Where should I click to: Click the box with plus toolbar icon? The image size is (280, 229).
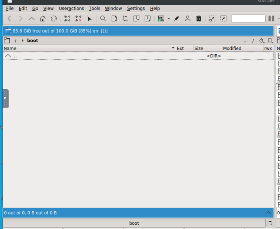(148, 19)
